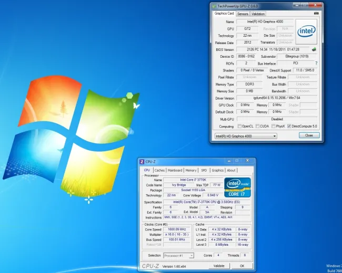Open the Caches tab in CPU-Z
This screenshot has width=342, height=273.
click(159, 170)
